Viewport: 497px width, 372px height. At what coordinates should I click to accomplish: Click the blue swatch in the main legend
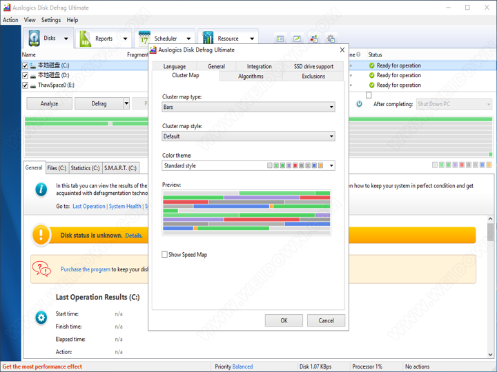point(482,165)
